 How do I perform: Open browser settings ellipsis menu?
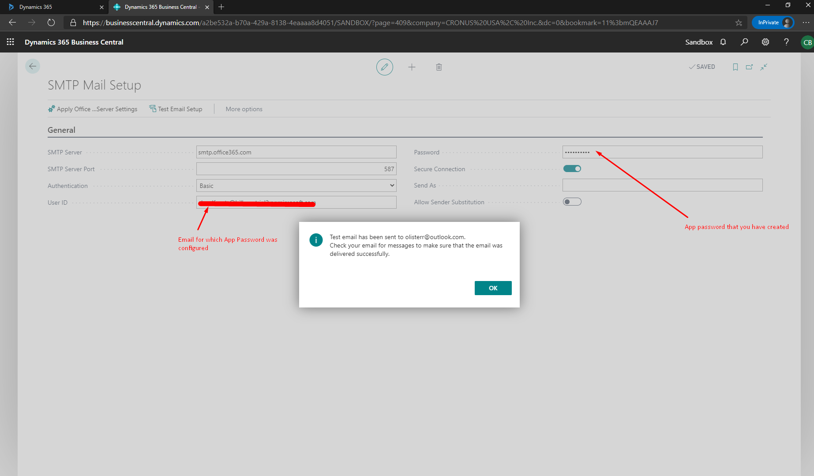(806, 22)
